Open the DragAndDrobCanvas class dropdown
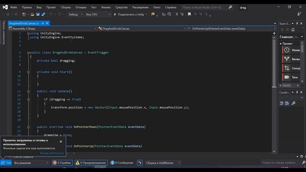Screen dimensions: 306x172 point(142,29)
